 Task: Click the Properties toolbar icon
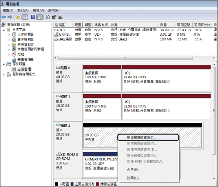click(x=54, y=17)
